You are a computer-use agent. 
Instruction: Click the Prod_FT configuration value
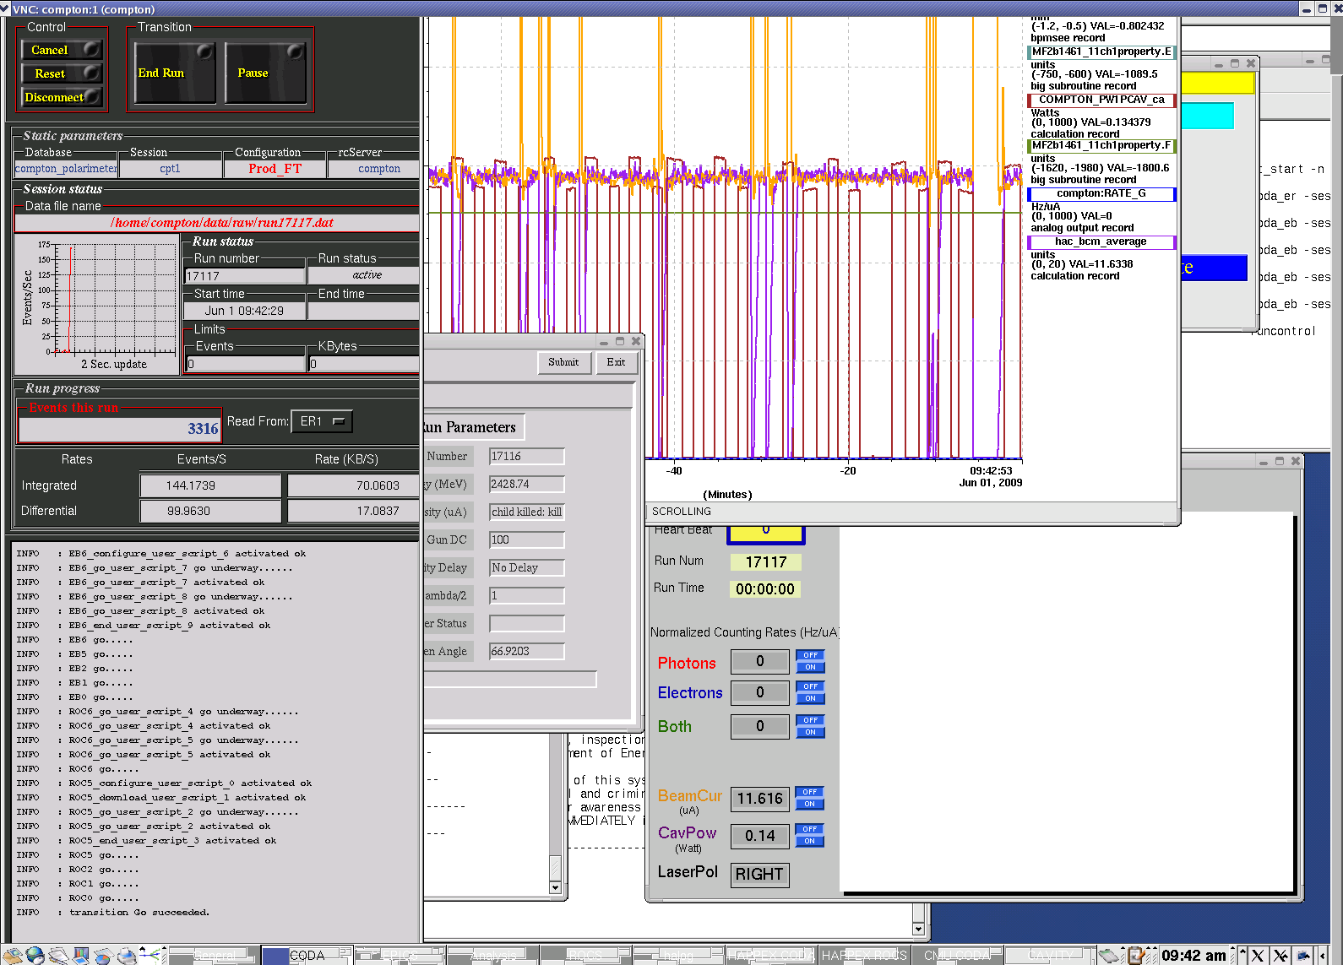(275, 169)
